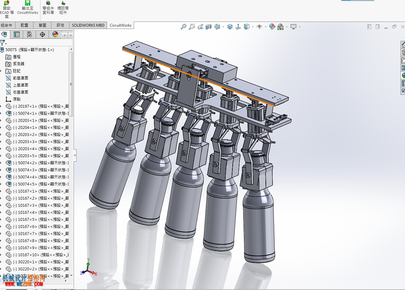The height and width of the screenshot is (290, 405).
Task: Click the Apply Scene icon
Action: coord(280,27)
